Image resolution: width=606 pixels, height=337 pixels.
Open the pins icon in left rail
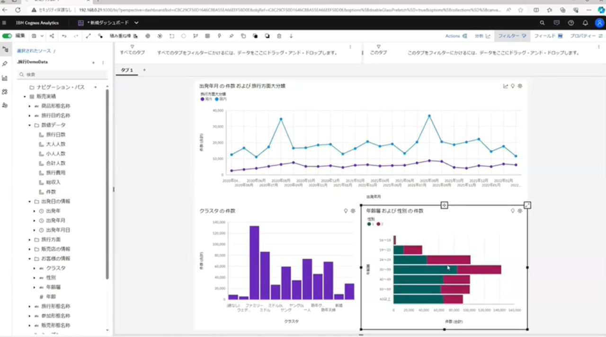tap(5, 63)
